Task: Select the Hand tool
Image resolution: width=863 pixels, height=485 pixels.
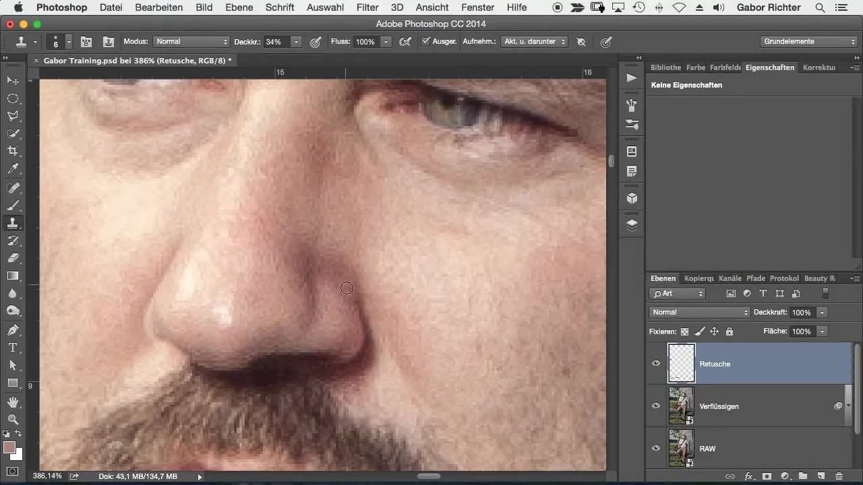Action: [x=13, y=402]
